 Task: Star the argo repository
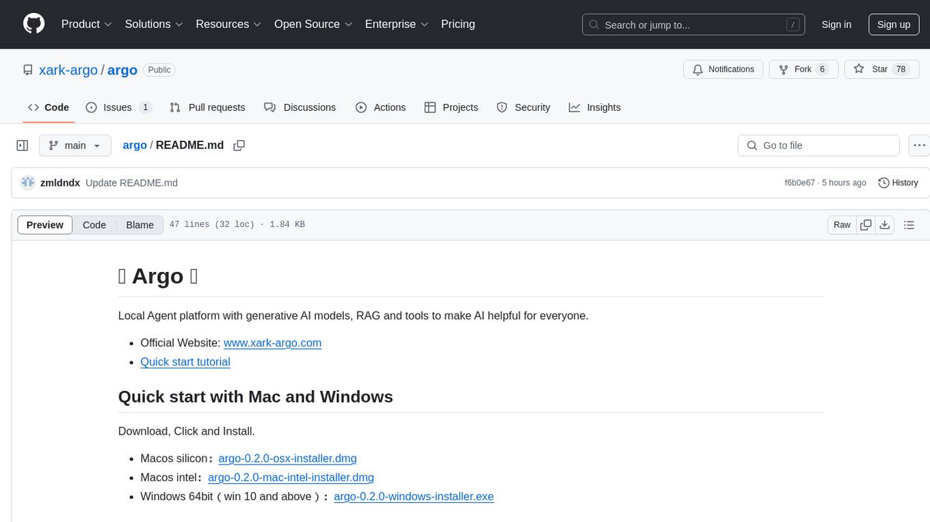[881, 69]
